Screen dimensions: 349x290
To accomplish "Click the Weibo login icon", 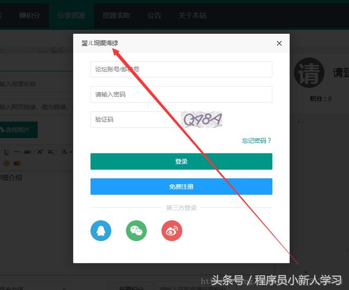I will tap(172, 231).
